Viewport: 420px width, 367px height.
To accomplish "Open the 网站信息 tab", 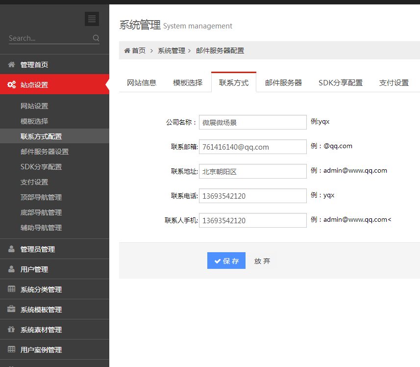I will [x=141, y=82].
